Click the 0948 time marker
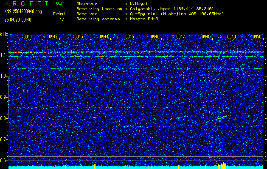This screenshot has width=267, height=169. [206, 37]
